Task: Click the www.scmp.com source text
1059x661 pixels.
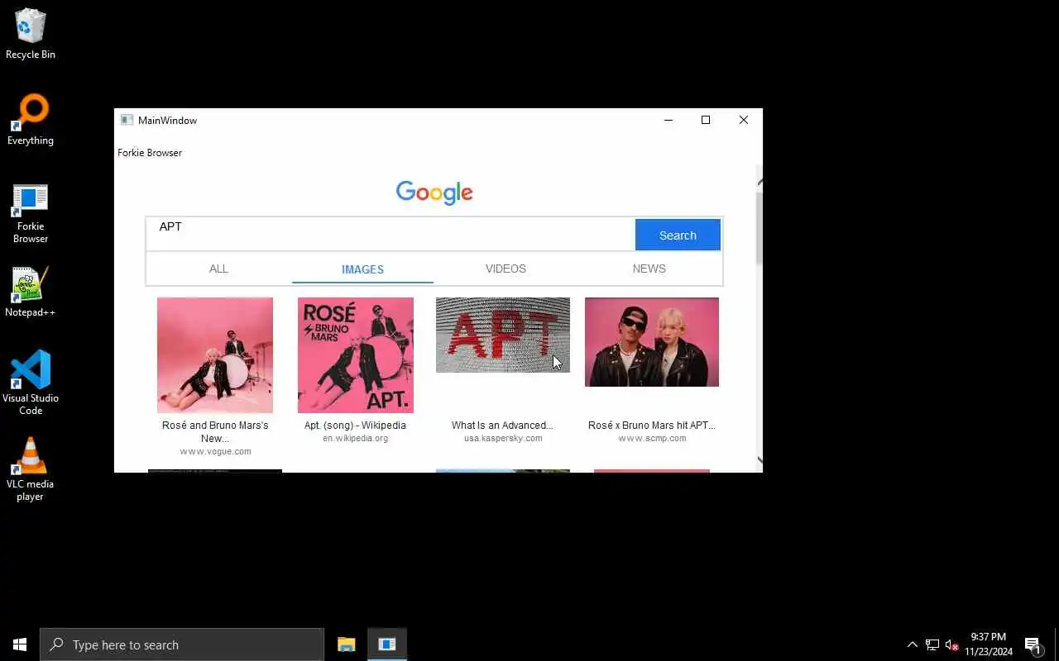Action: tap(652, 439)
